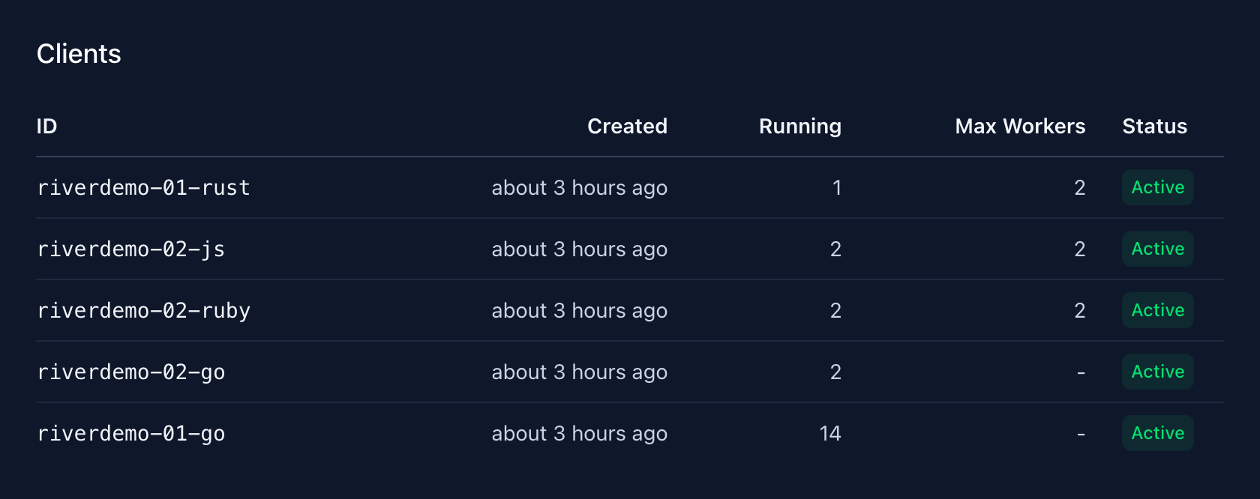This screenshot has width=1260, height=499.
Task: Click max workers dash for riverdemo-02-go
Action: [1081, 372]
